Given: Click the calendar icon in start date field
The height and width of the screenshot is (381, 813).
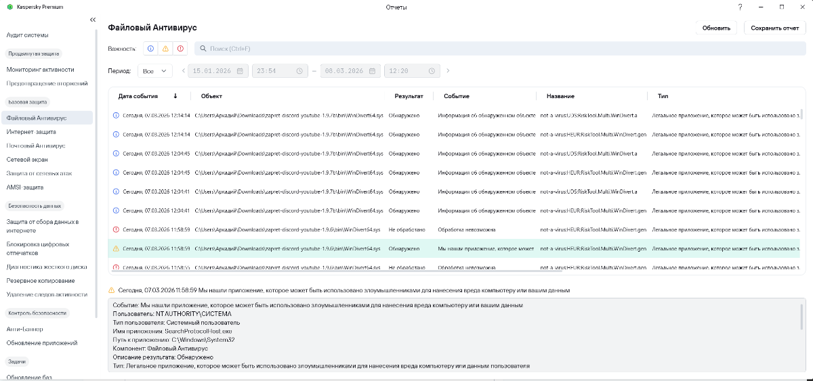Looking at the screenshot, I should click(x=242, y=71).
